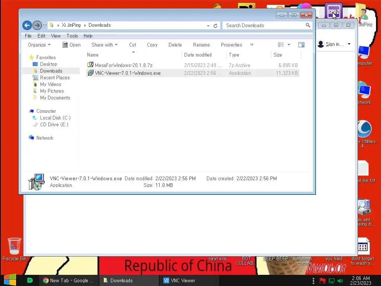The height and width of the screenshot is (286, 381).
Task: Click the volume speaker tray icon
Action: (x=340, y=281)
